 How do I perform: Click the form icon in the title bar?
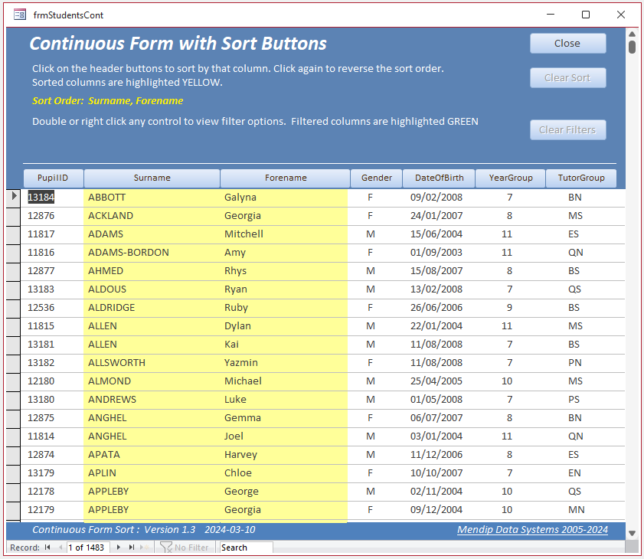click(x=20, y=15)
